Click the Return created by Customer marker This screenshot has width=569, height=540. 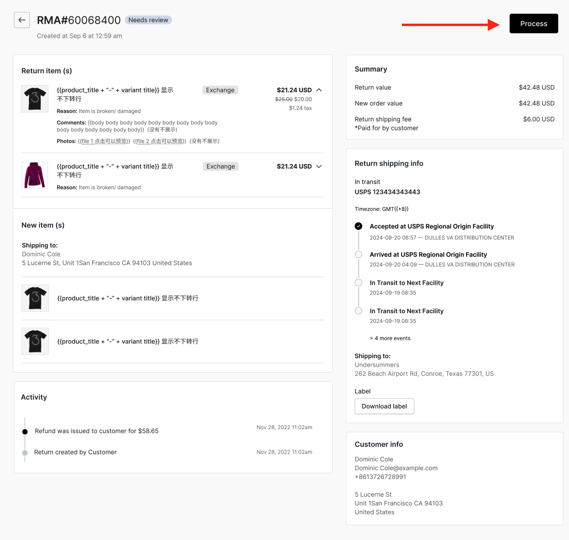pyautogui.click(x=25, y=453)
